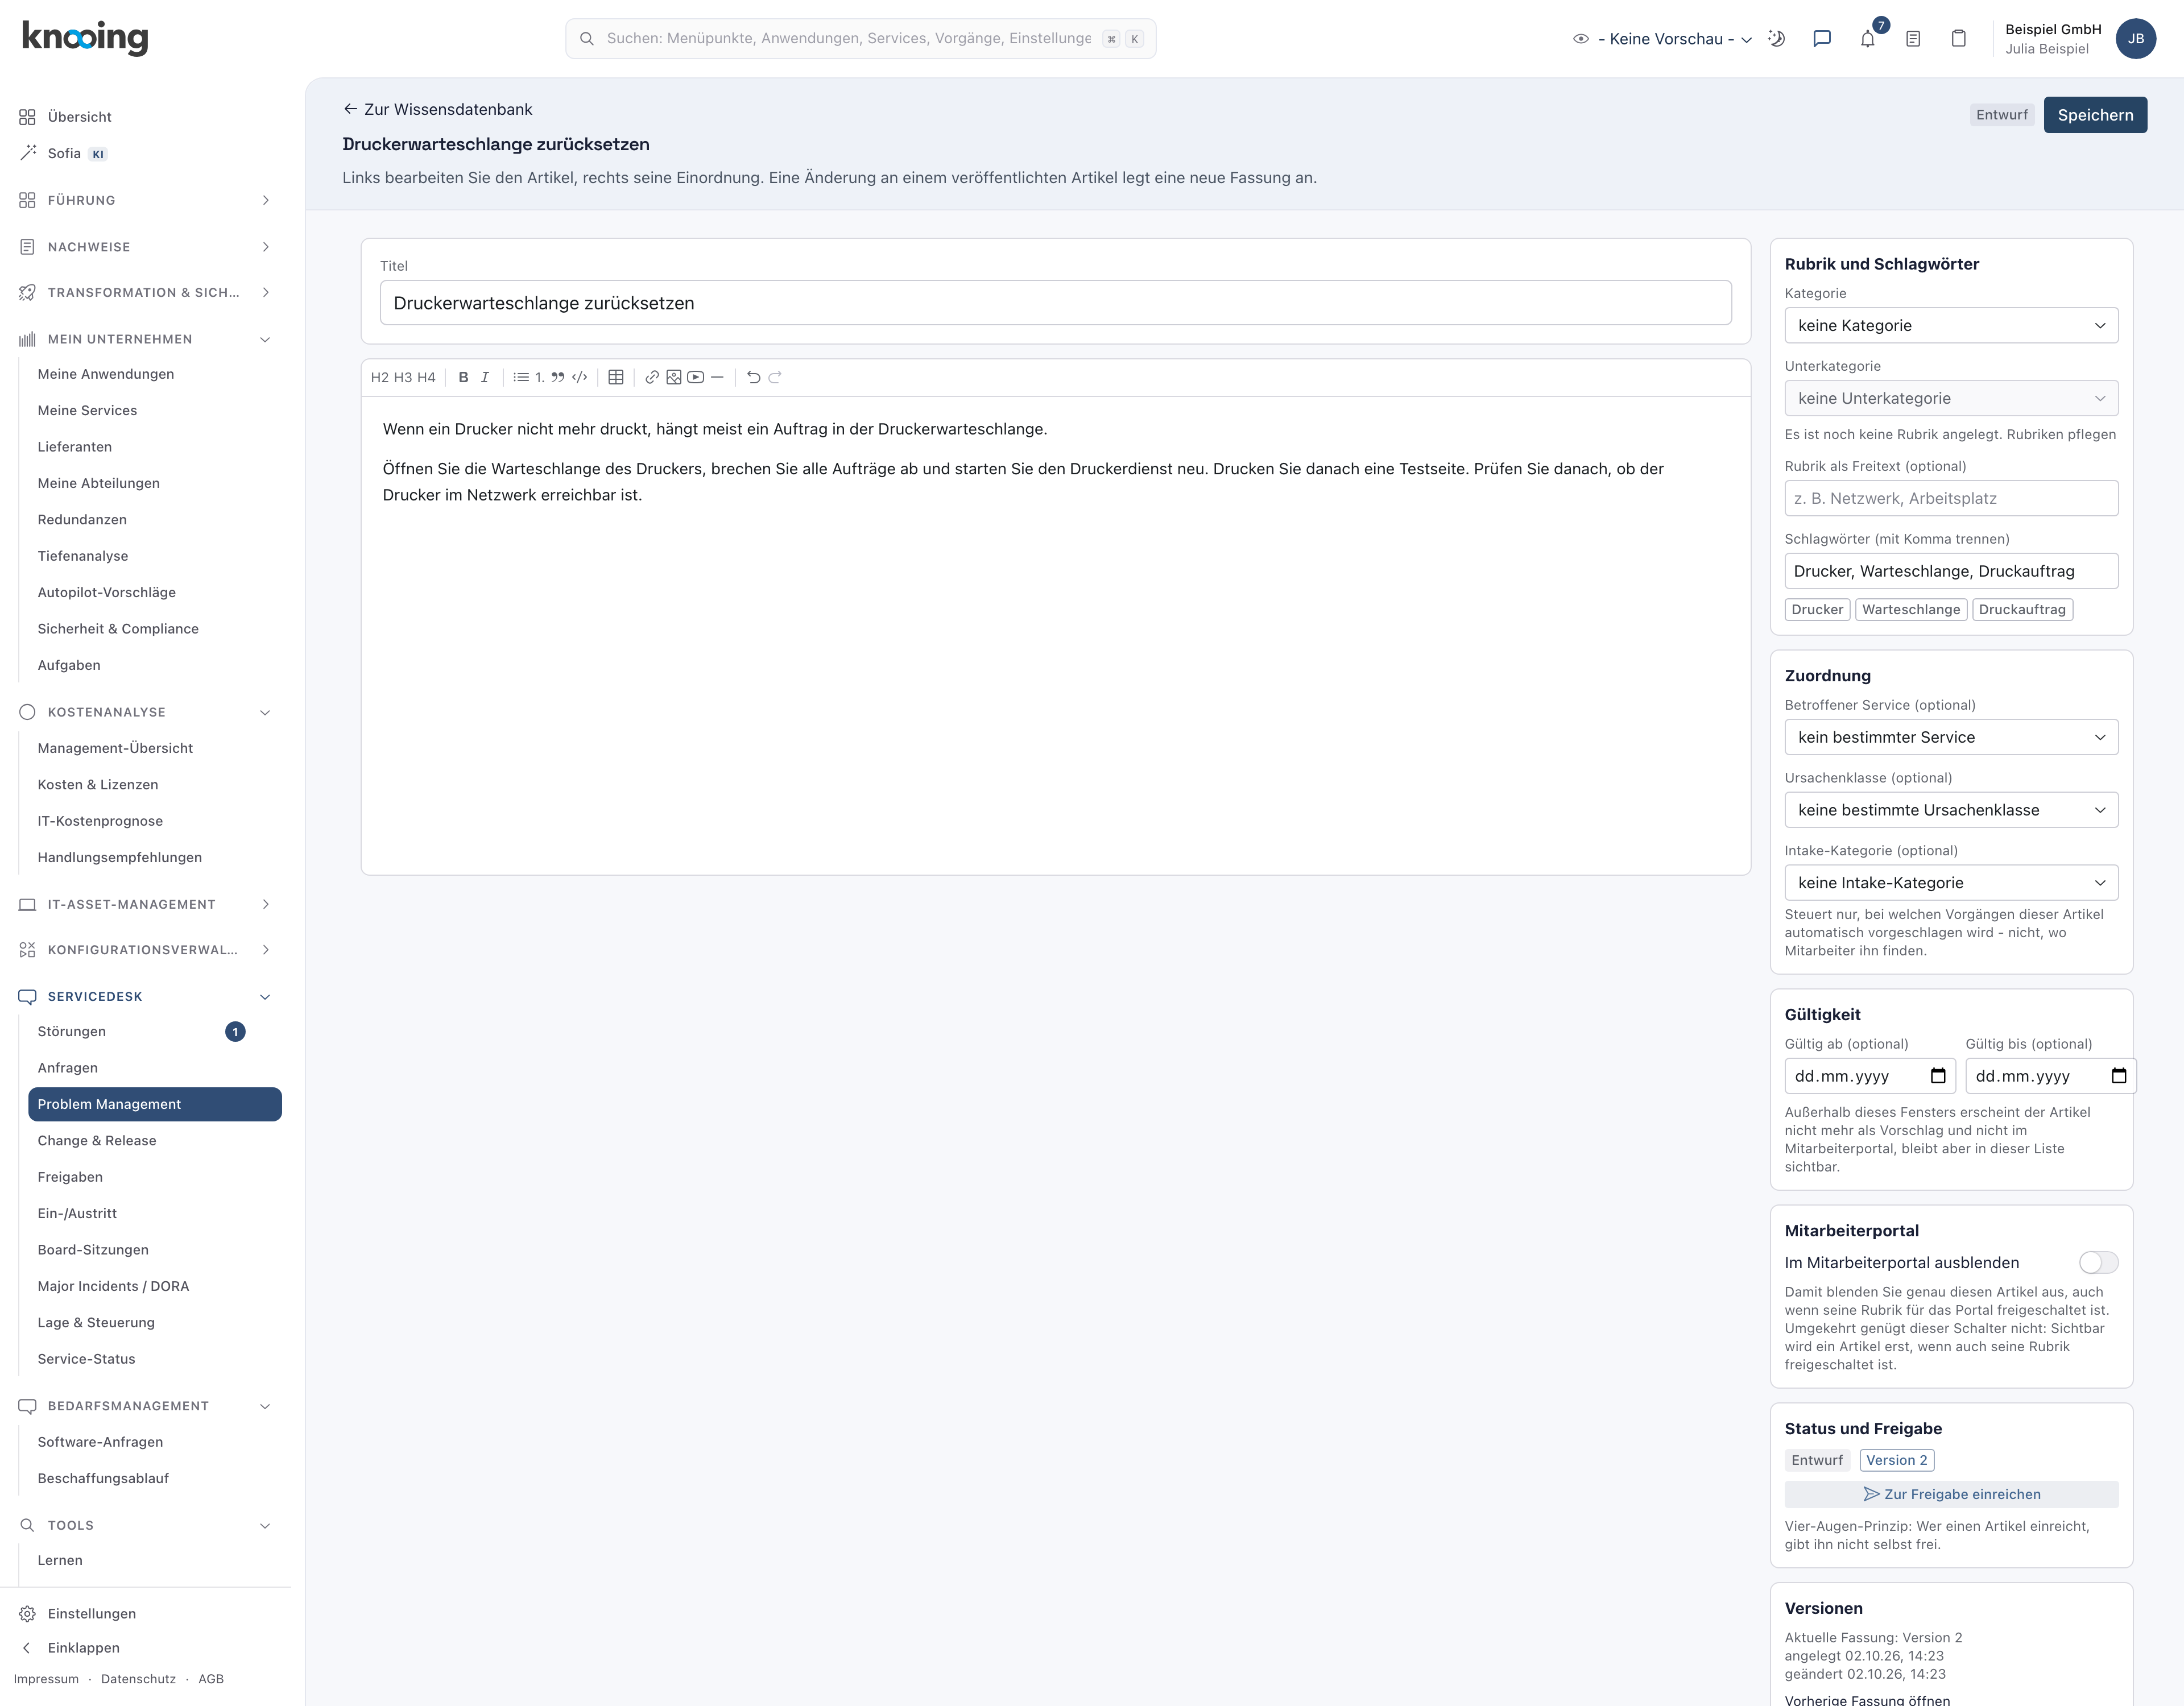Click the Schlagwörter input field

pyautogui.click(x=1951, y=571)
